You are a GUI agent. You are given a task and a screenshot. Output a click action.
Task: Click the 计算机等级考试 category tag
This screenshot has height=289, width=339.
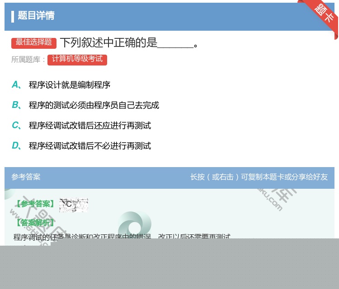pyautogui.click(x=77, y=60)
